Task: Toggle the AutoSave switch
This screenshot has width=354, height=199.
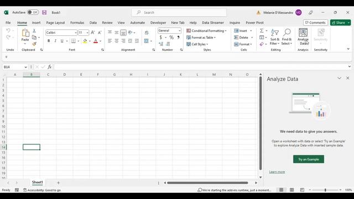Action: 33,12
